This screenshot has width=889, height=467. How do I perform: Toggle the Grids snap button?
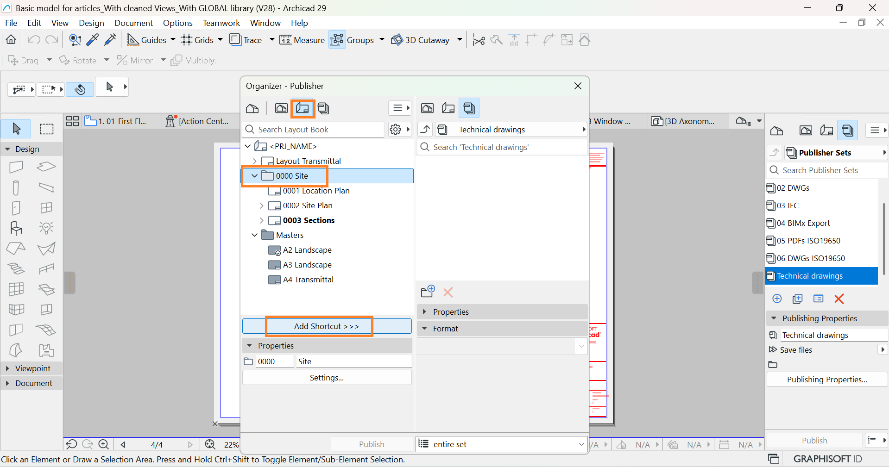pos(197,40)
